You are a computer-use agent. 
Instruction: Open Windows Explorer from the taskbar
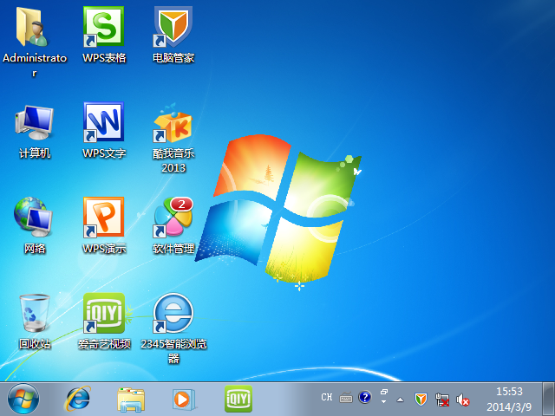coord(132,399)
